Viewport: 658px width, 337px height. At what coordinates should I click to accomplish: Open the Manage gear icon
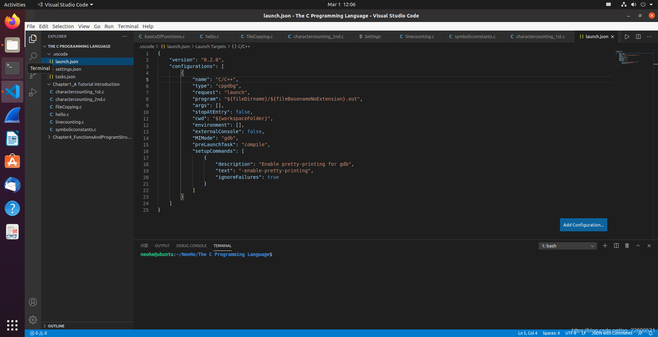(33, 320)
